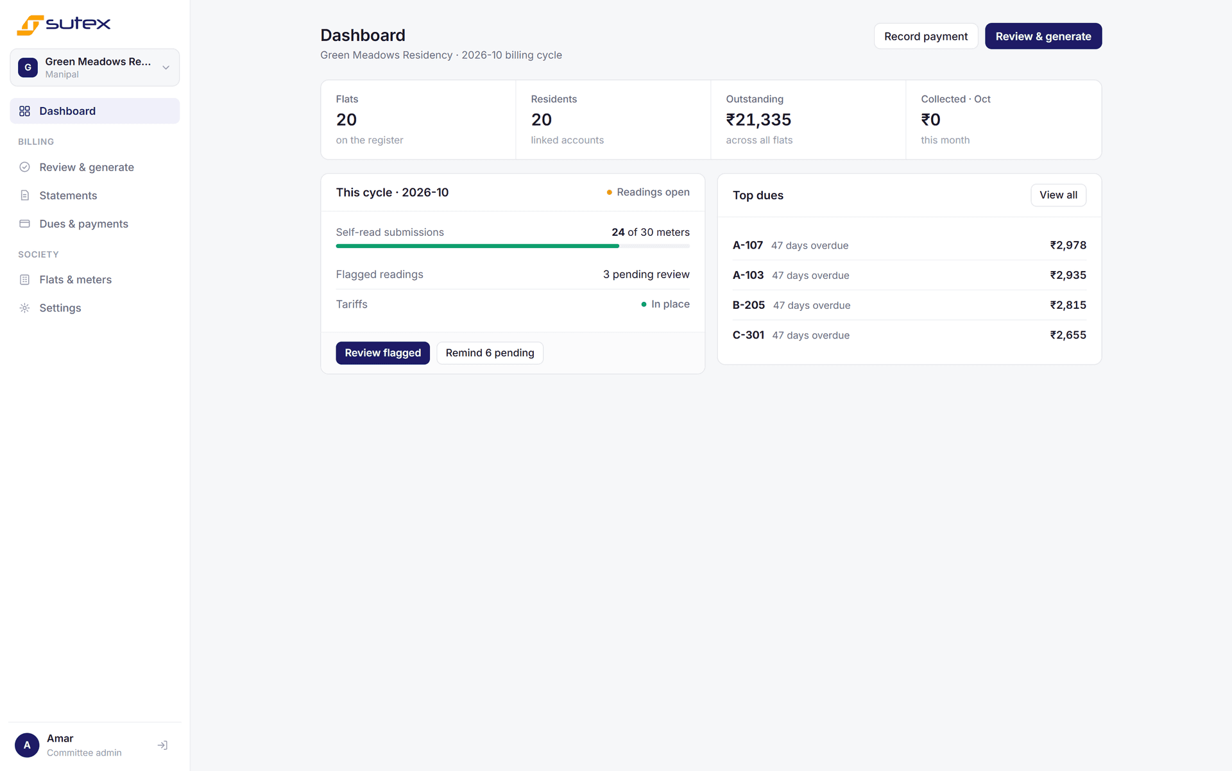This screenshot has height=771, width=1232.
Task: Click the Record payment button
Action: coord(926,37)
